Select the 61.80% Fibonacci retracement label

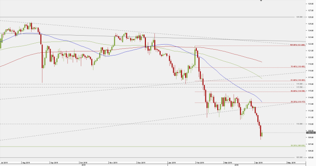click(x=298, y=80)
